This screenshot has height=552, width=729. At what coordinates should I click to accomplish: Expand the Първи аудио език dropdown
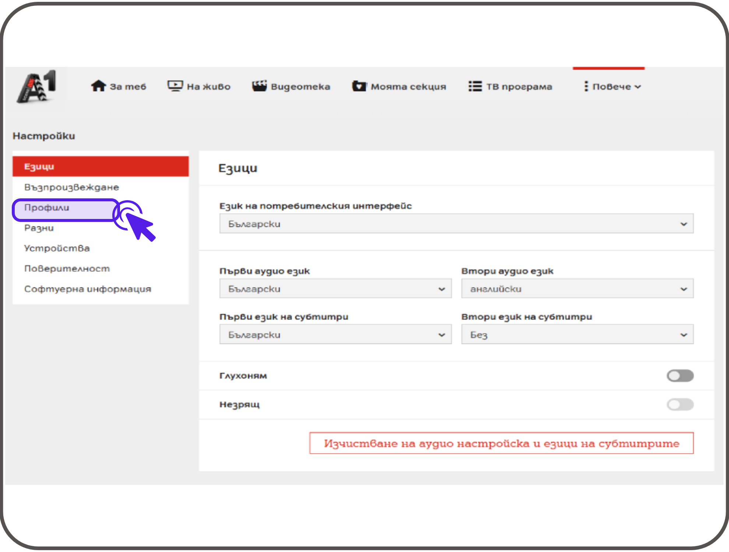click(335, 289)
